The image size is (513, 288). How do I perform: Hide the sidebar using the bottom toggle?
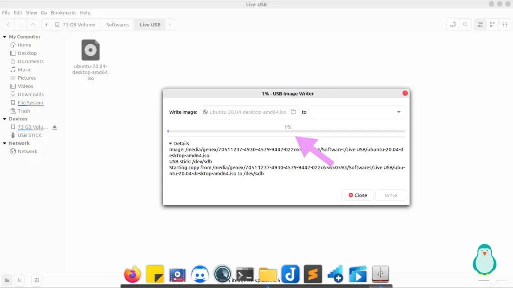point(36,280)
